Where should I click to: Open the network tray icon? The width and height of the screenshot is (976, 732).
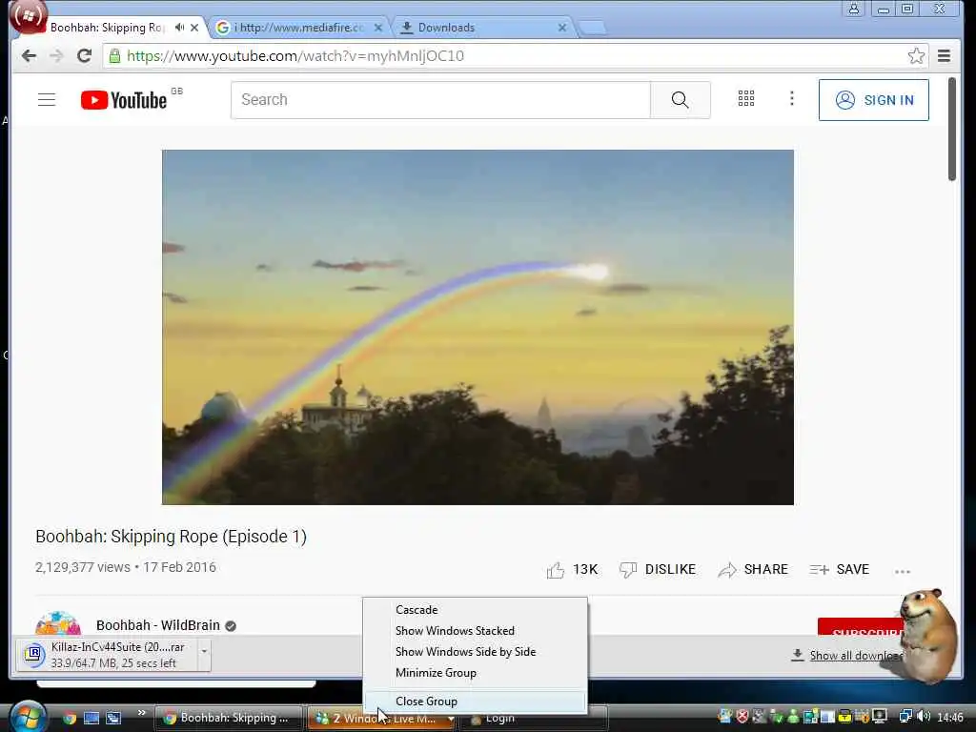pos(905,717)
